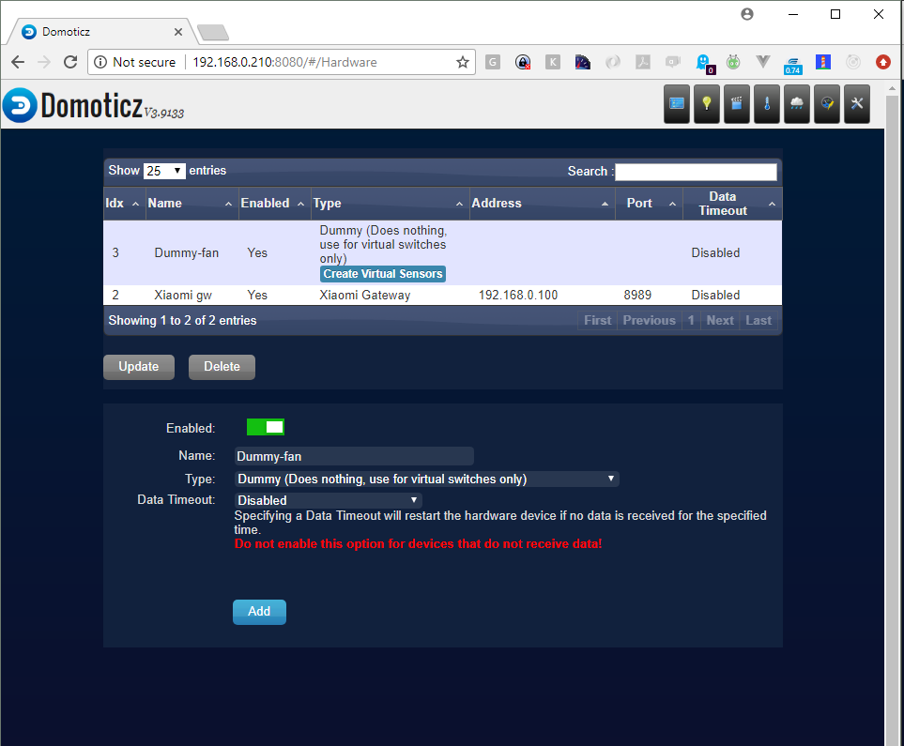The width and height of the screenshot is (904, 746).
Task: Focus the table Search field
Action: coord(696,172)
